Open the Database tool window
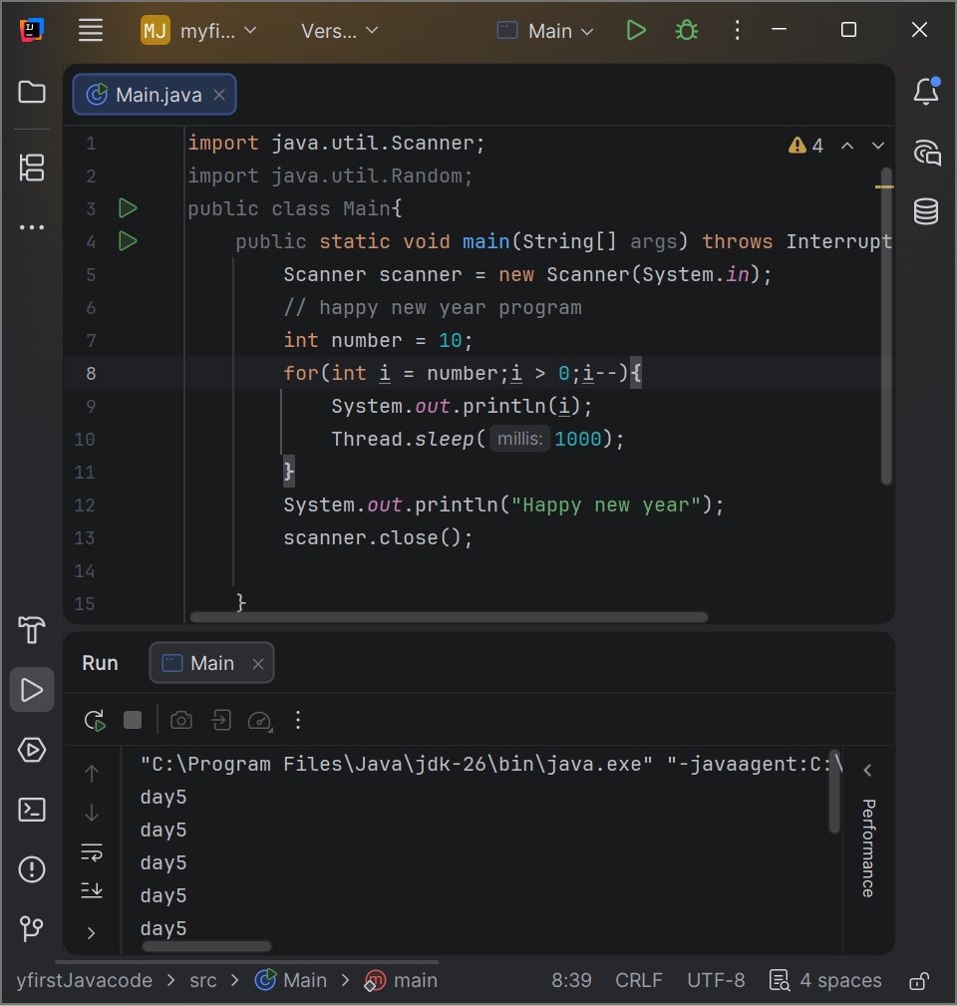 (926, 211)
